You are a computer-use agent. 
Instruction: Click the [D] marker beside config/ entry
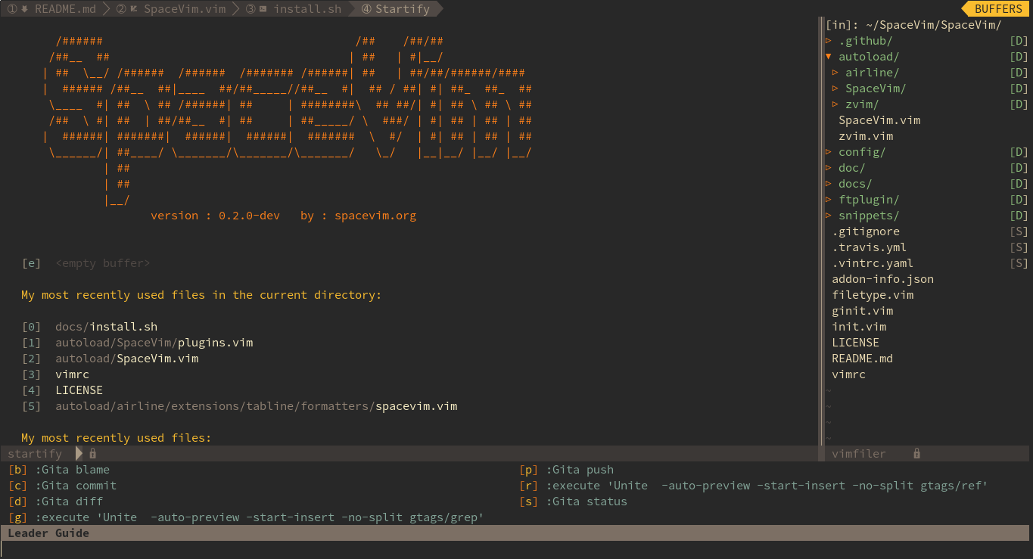pos(1018,151)
